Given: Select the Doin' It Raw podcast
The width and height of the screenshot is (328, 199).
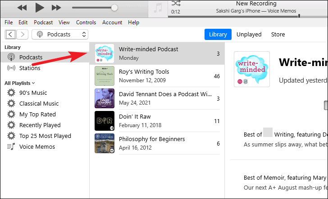Looking at the screenshot, I should (x=157, y=121).
